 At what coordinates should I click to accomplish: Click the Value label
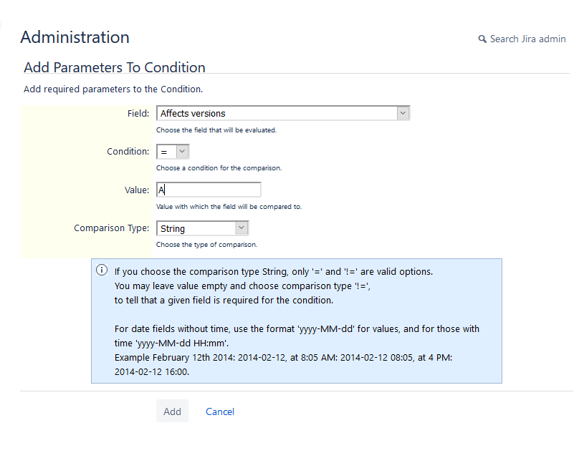tap(137, 190)
